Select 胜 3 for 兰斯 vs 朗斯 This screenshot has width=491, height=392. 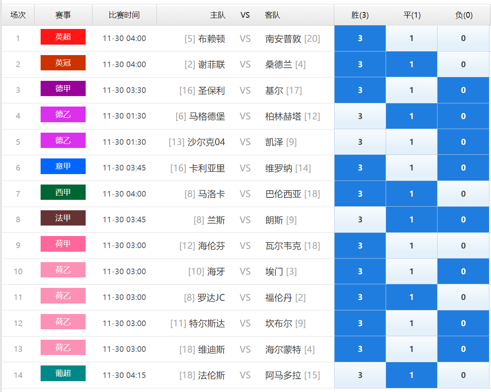click(x=360, y=220)
